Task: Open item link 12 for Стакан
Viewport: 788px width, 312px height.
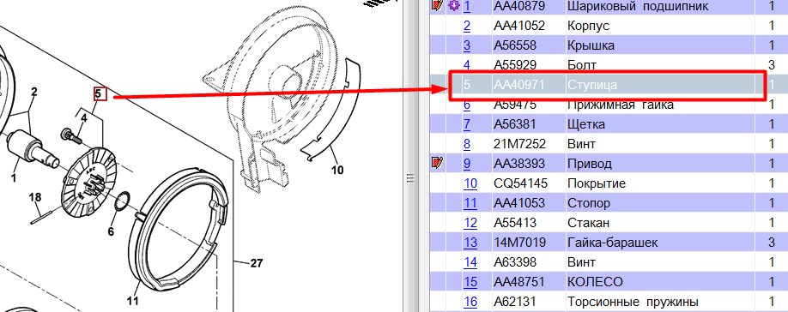Action: coord(470,222)
